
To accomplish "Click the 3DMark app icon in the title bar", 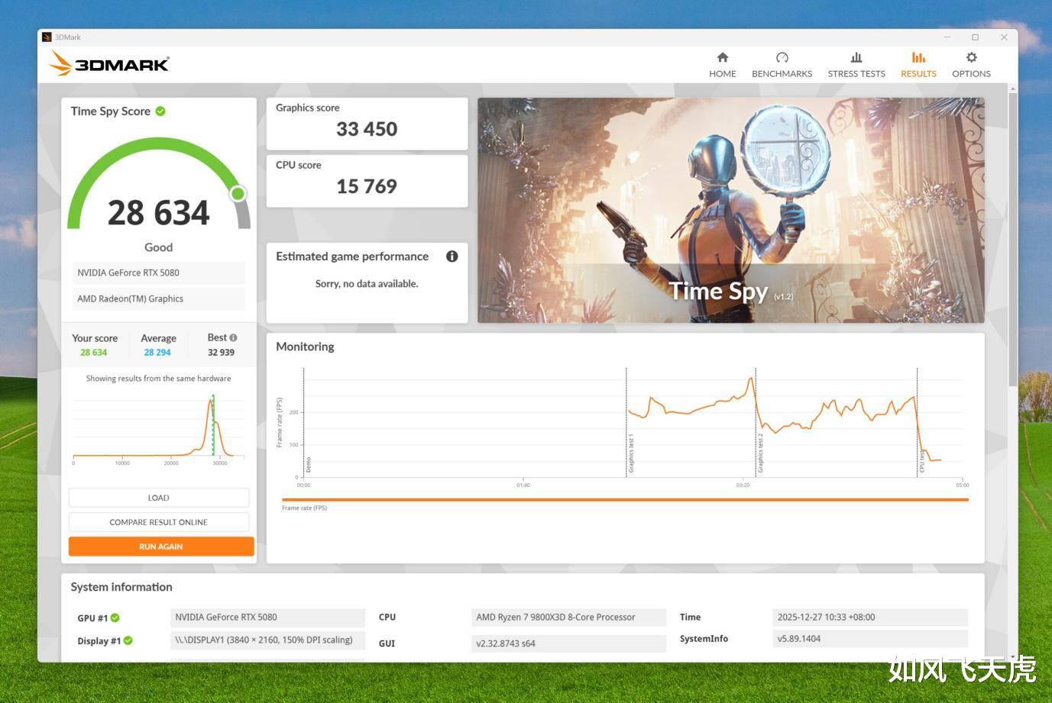I will (47, 37).
